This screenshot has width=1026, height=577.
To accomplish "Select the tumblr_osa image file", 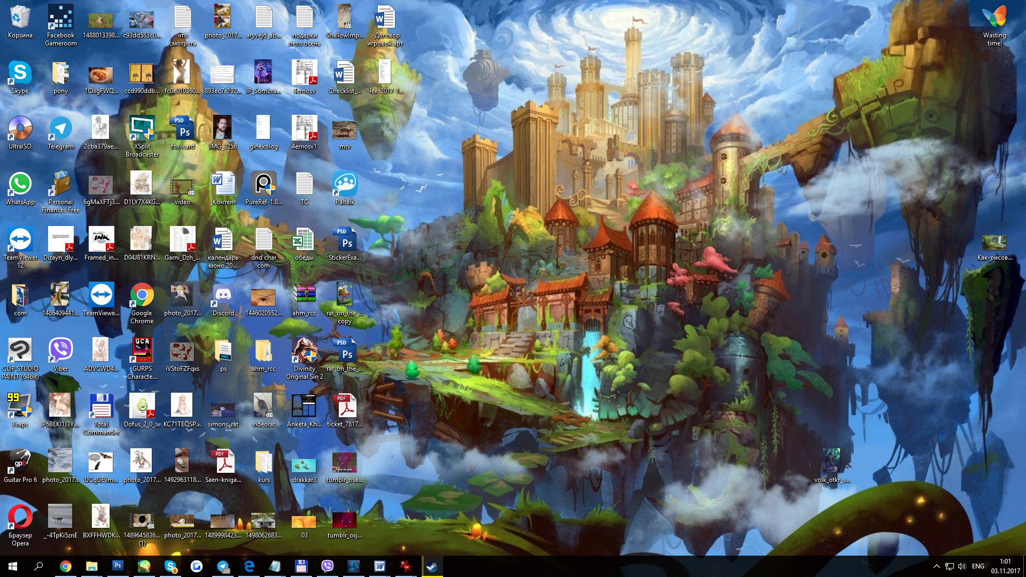I will click(x=345, y=467).
